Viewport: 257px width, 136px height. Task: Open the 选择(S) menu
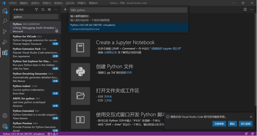(35, 3)
